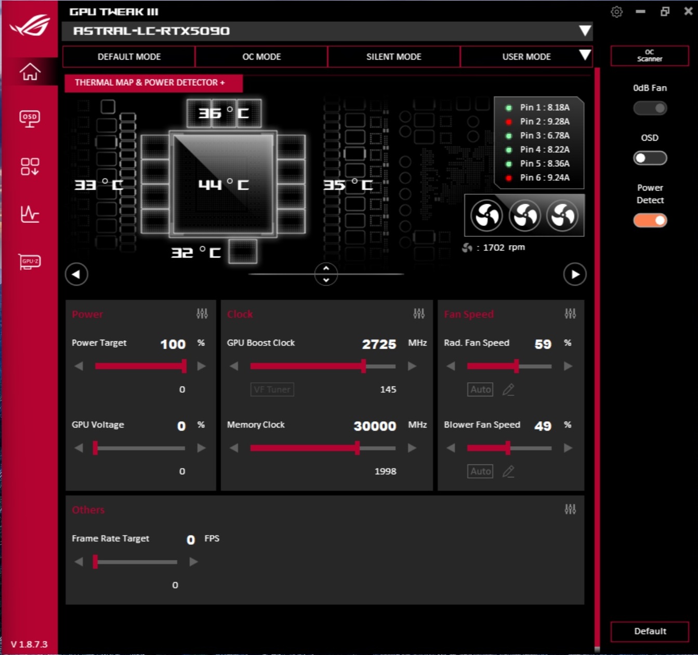
Task: Open Clock panel tuning settings icon
Action: point(419,314)
